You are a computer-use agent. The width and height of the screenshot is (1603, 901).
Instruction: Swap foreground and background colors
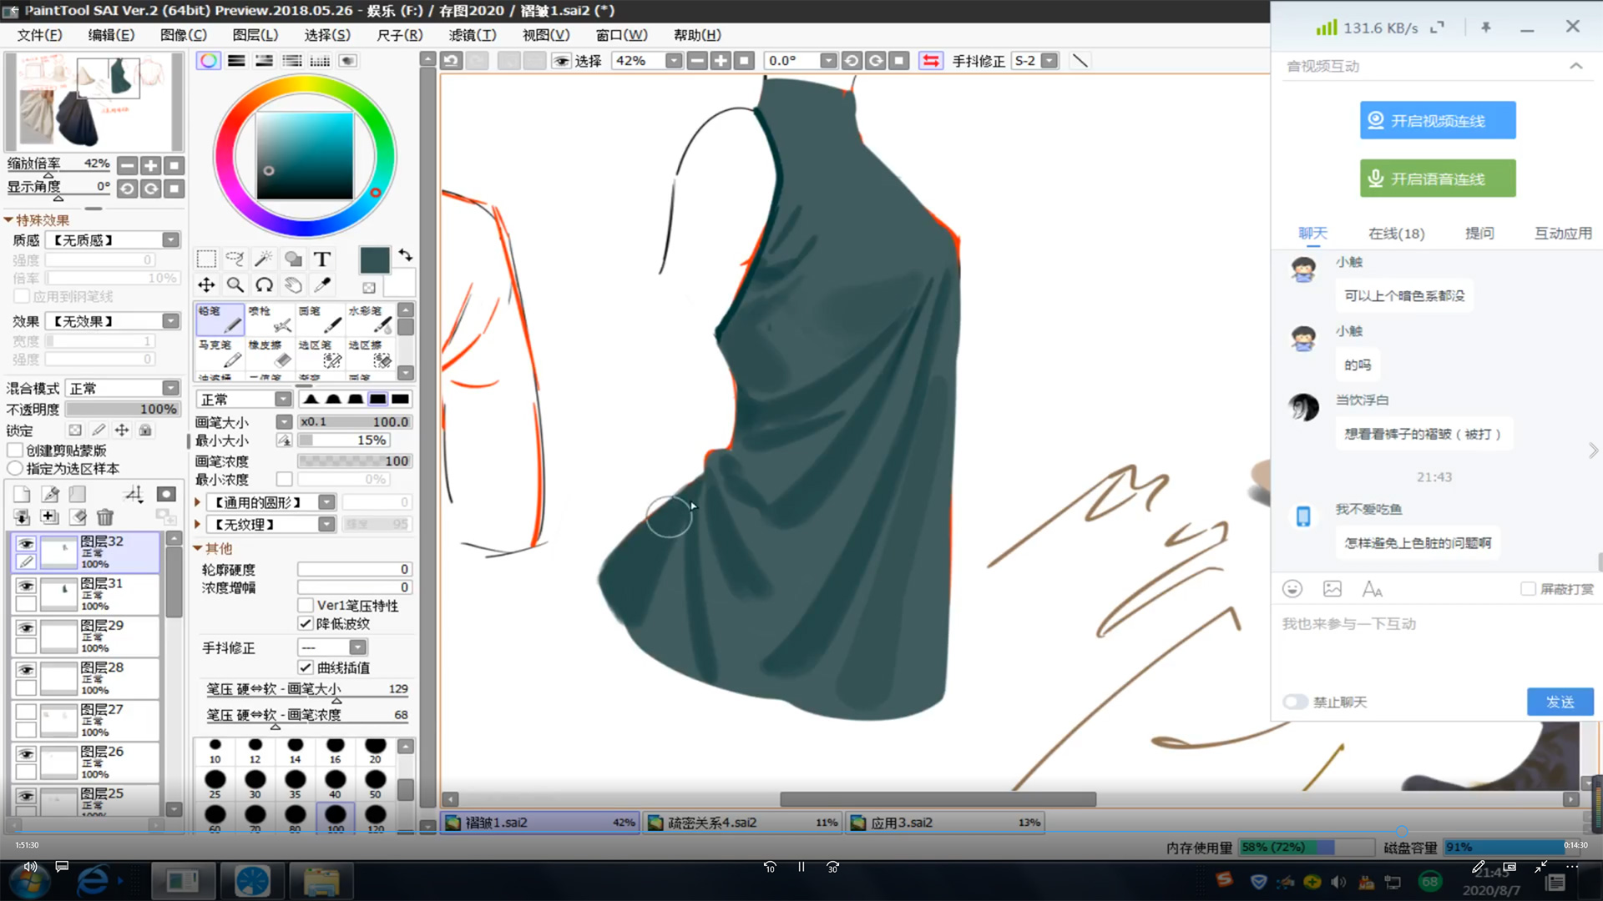(x=406, y=255)
